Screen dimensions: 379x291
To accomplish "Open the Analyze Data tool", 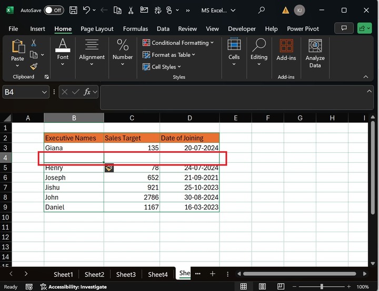I will 315,54.
